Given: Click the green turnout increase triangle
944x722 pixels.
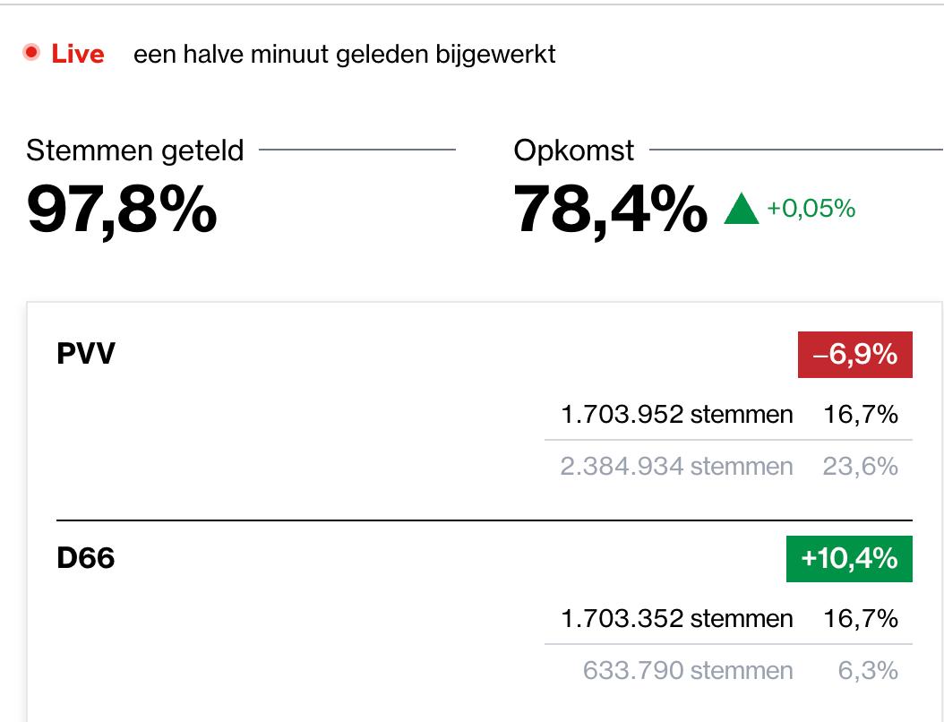Looking at the screenshot, I should coord(741,210).
